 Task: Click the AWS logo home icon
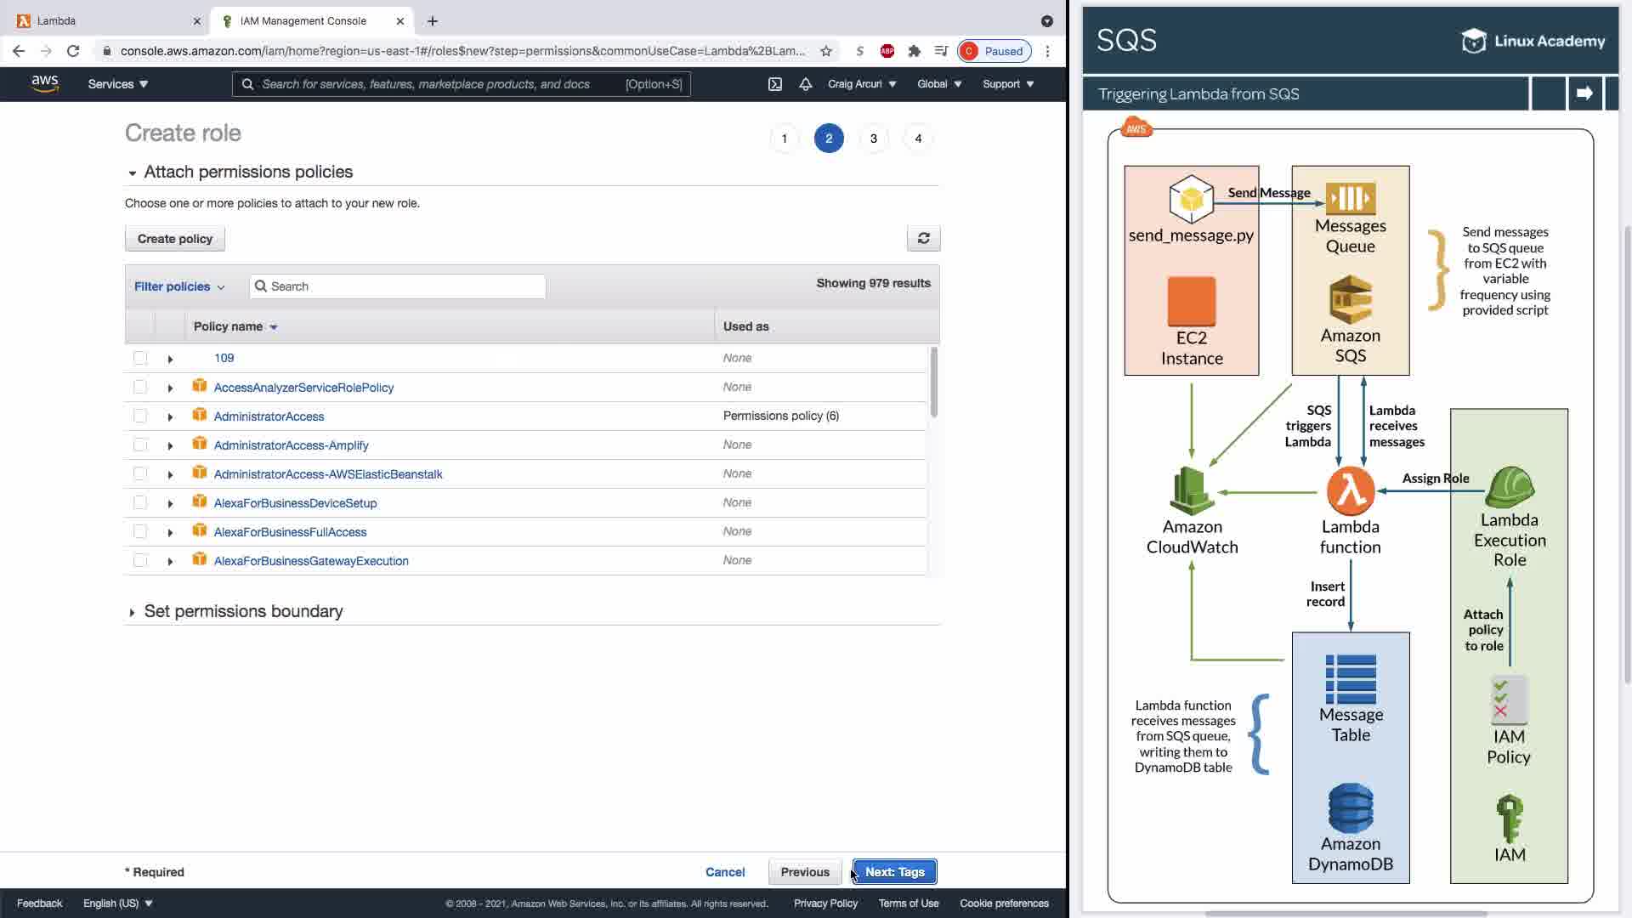coord(44,83)
